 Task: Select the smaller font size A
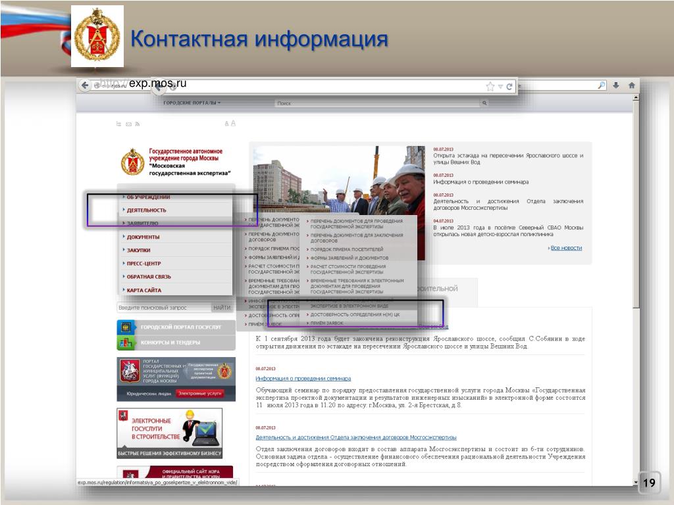226,124
